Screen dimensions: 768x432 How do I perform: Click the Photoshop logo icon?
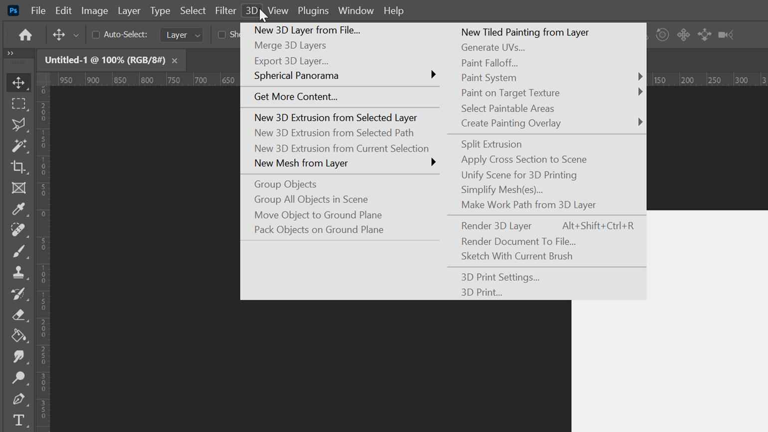point(13,10)
